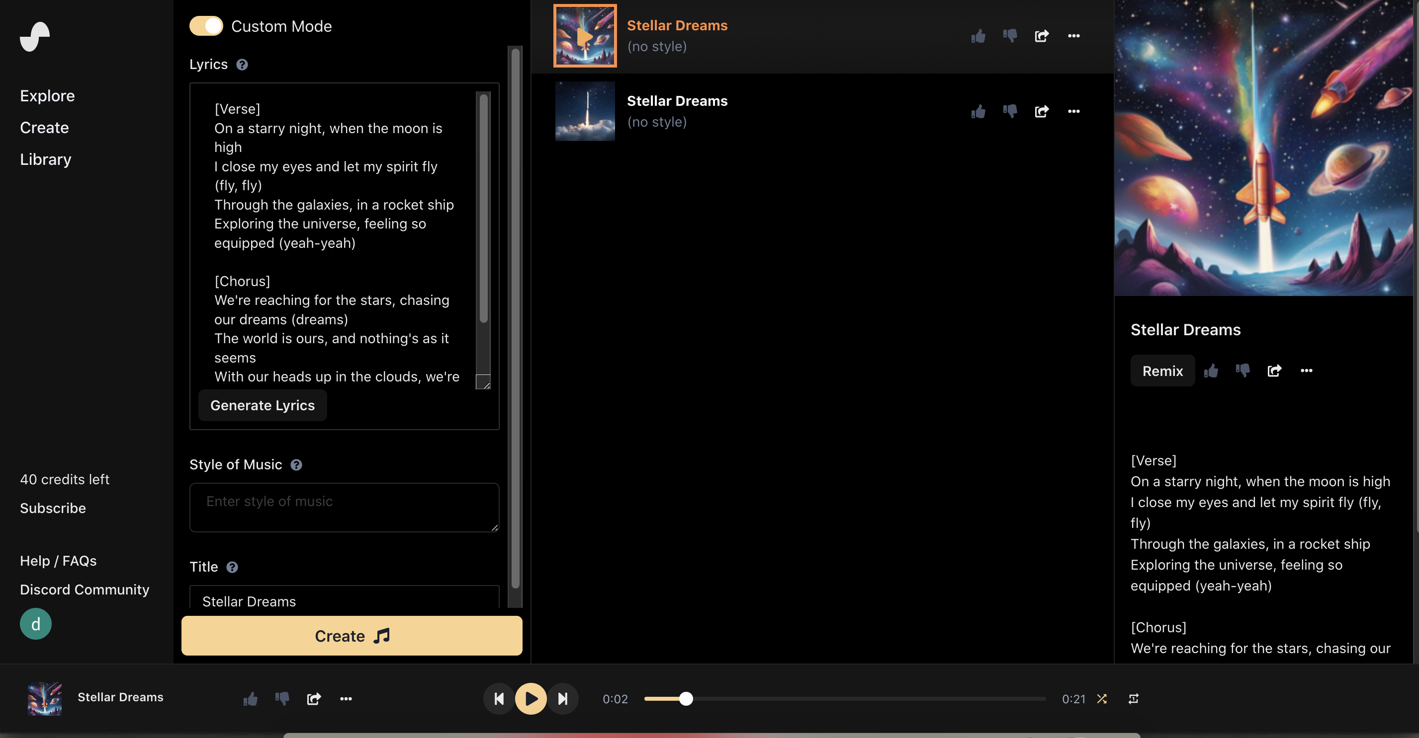Screen dimensions: 1419x738
Task: Select second Stellar Dreams rocket launch thumbnail
Action: click(x=585, y=112)
